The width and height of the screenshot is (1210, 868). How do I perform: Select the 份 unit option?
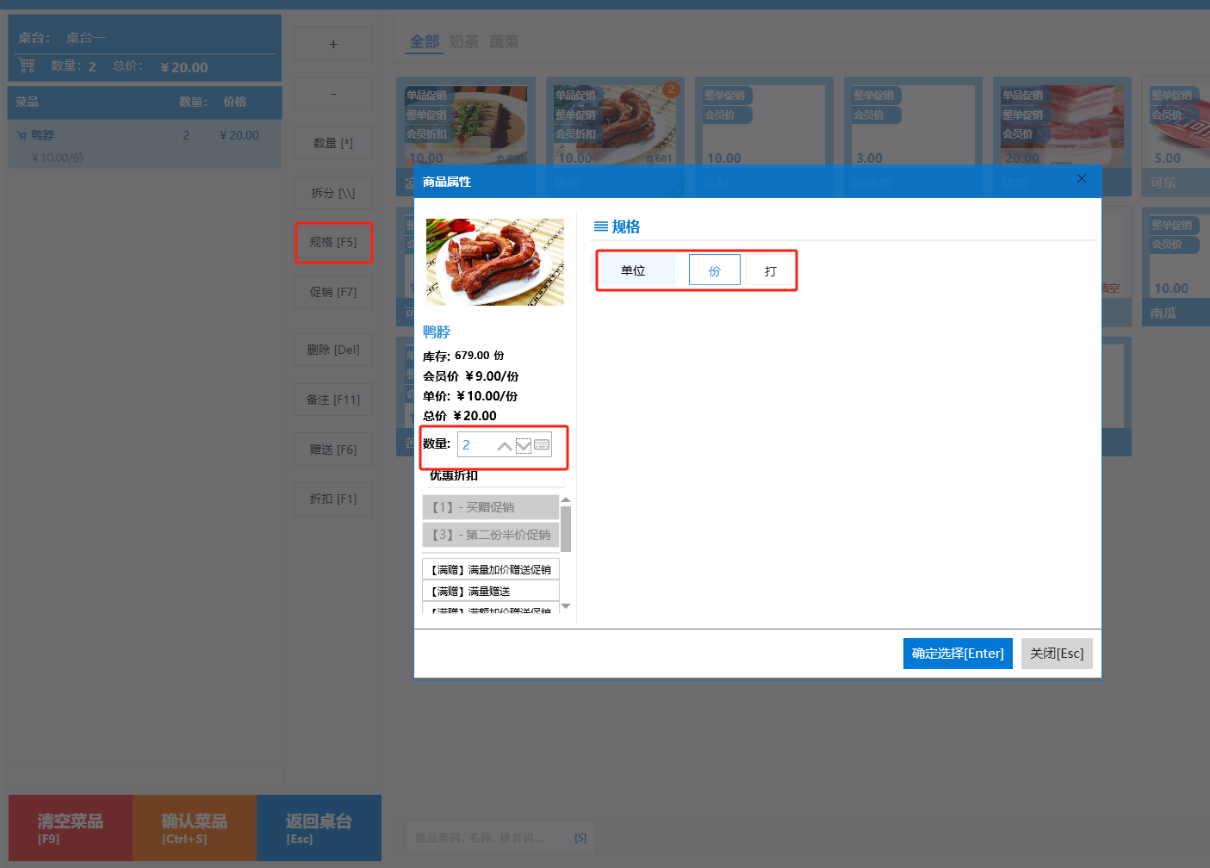pyautogui.click(x=714, y=270)
